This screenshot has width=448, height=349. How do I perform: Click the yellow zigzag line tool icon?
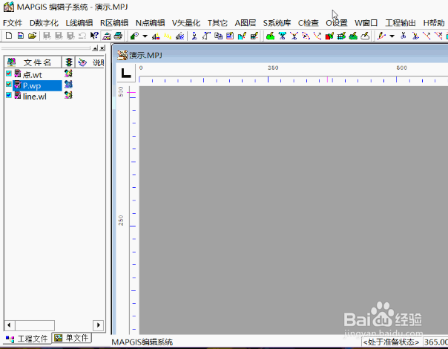point(168,36)
